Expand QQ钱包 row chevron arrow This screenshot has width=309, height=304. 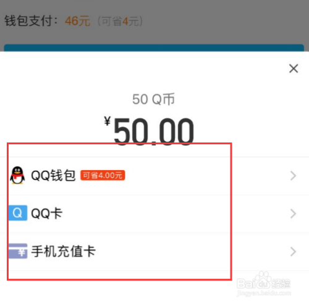click(x=293, y=176)
